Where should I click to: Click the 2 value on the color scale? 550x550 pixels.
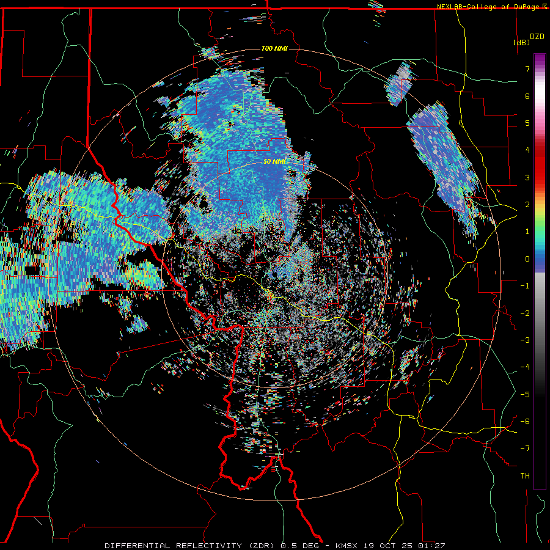coord(527,205)
